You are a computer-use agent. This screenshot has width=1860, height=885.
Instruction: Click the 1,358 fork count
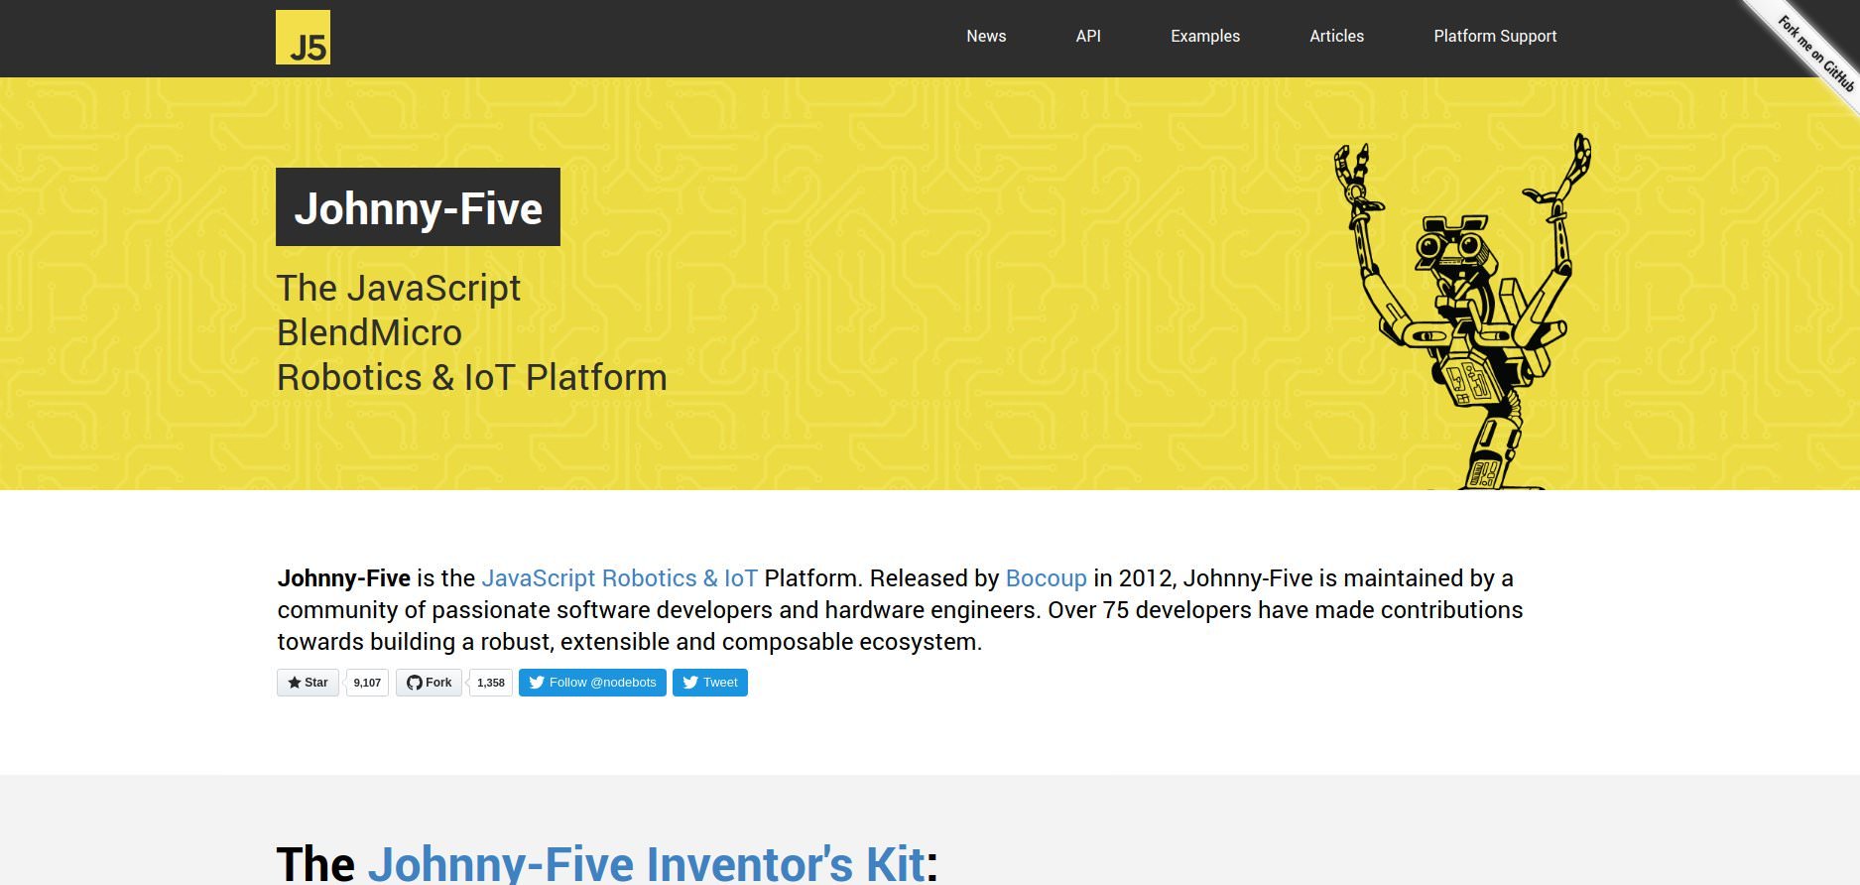(x=491, y=683)
